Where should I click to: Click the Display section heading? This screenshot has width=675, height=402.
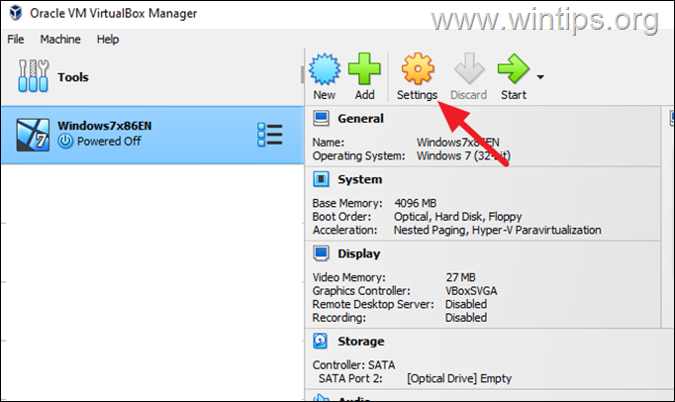358,253
